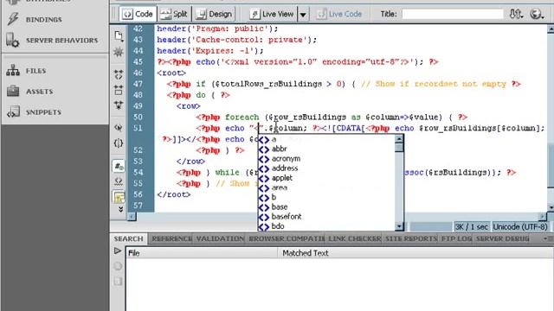Click the Stop search icon
The width and height of the screenshot is (554, 311).
(x=118, y=266)
